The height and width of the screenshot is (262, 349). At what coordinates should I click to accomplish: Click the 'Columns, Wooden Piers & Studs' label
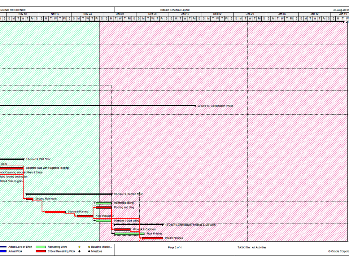(24, 173)
